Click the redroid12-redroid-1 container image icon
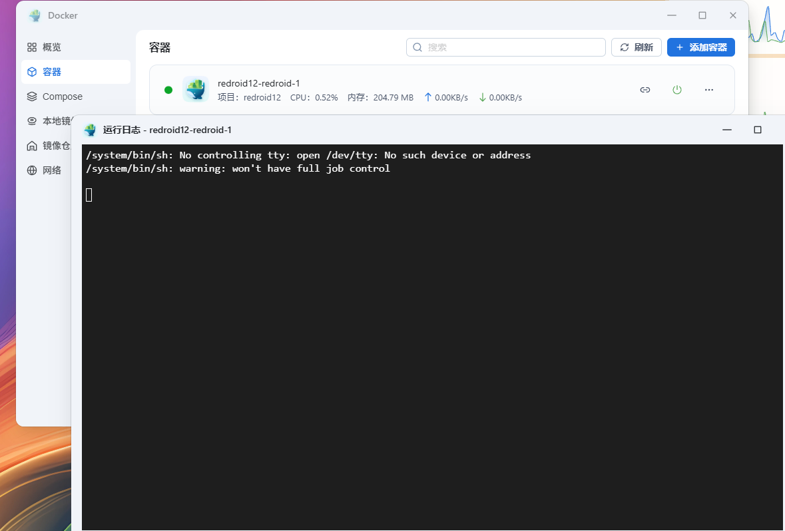The image size is (785, 531). (196, 89)
